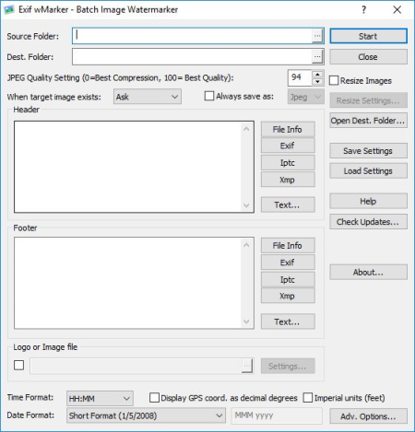Click Header text area scroll up arrow

[x=246, y=129]
